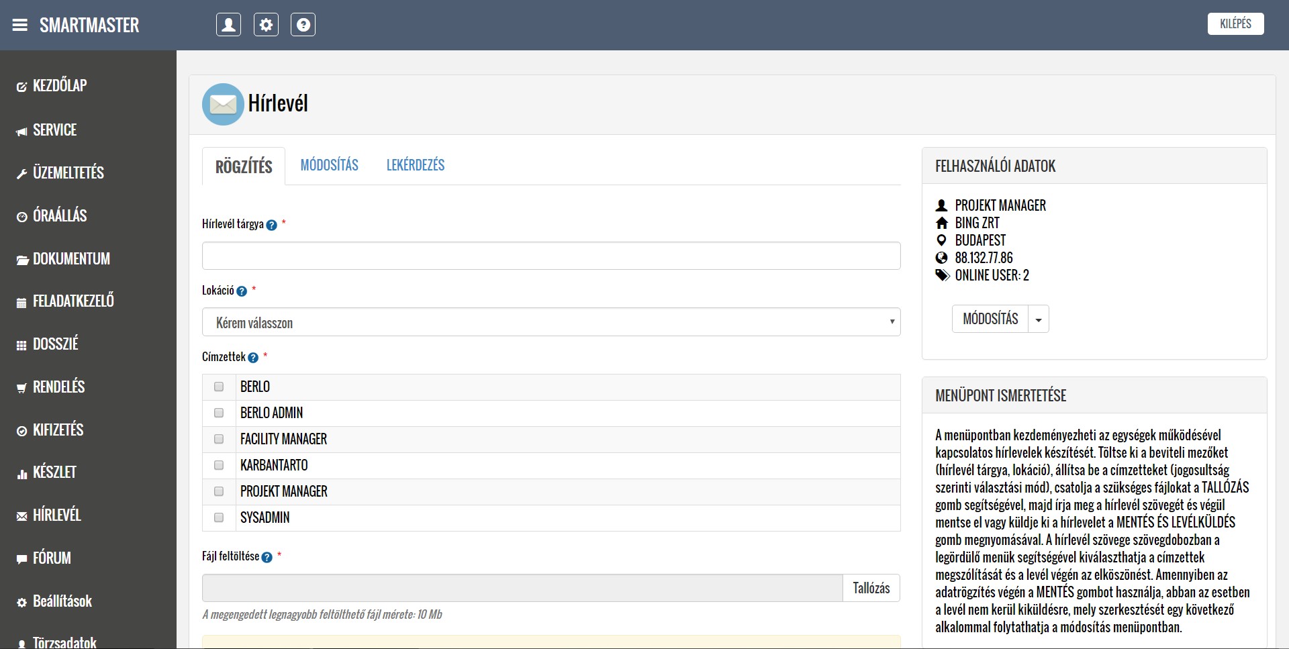Open the DOKUMENTUM sidebar menu

point(71,258)
